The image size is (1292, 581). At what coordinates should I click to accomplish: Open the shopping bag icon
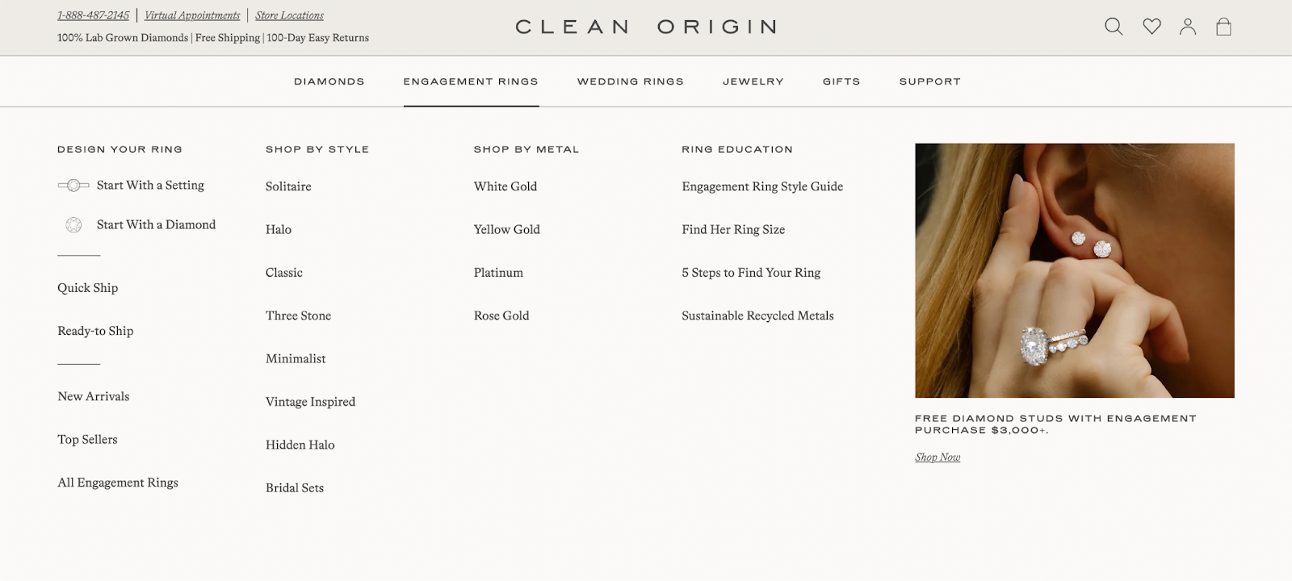(1223, 27)
